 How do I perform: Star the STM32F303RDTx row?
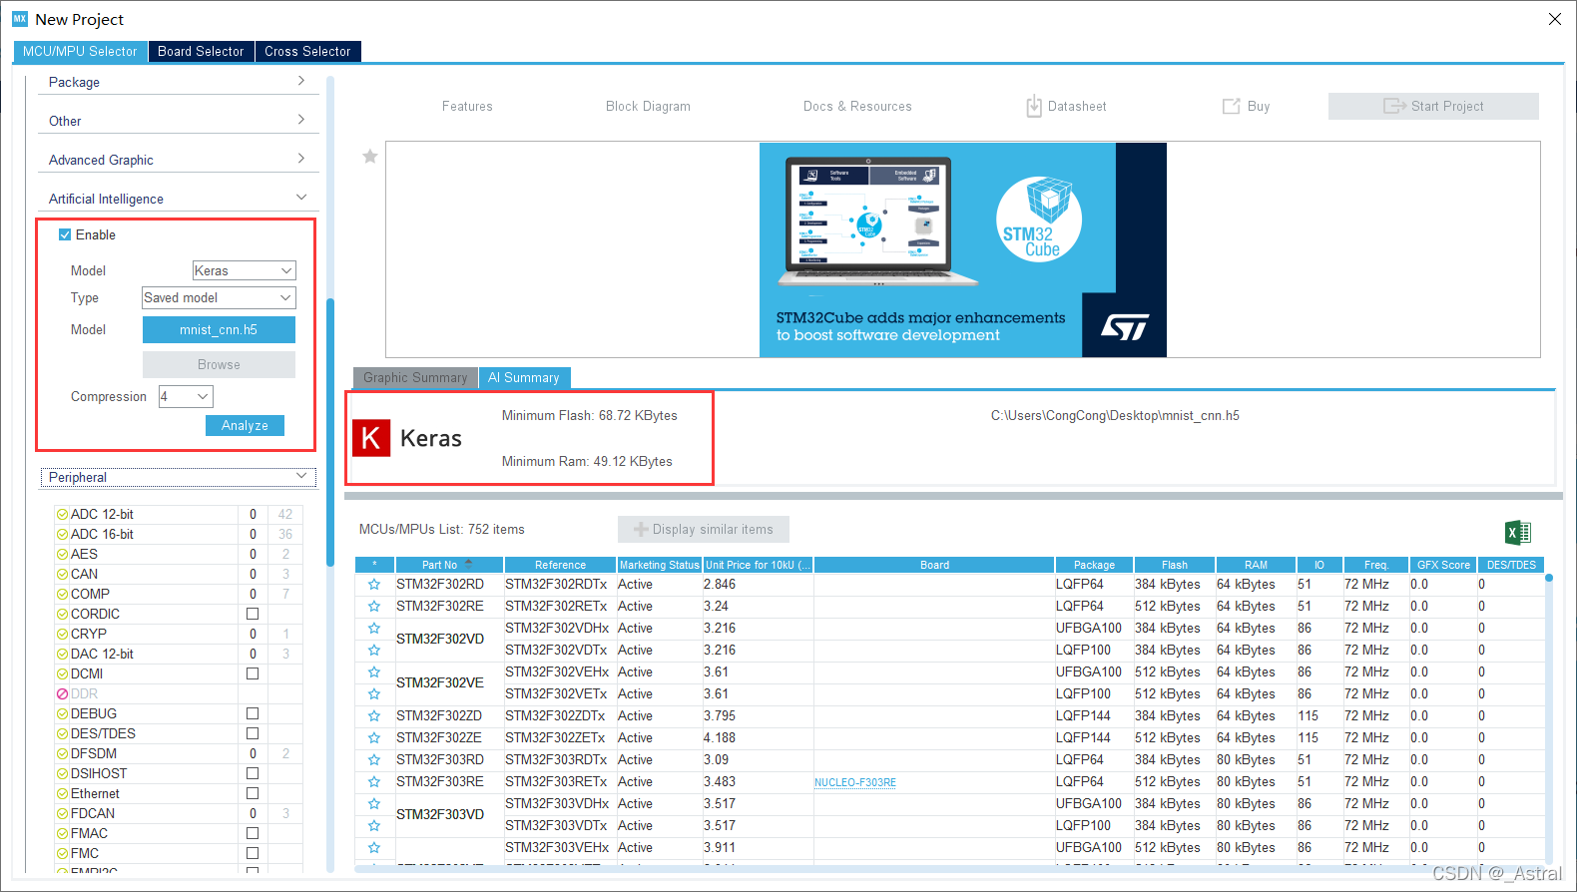pos(374,760)
